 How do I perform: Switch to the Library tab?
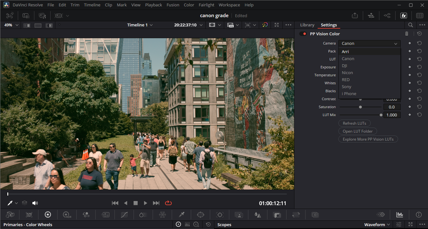click(307, 25)
